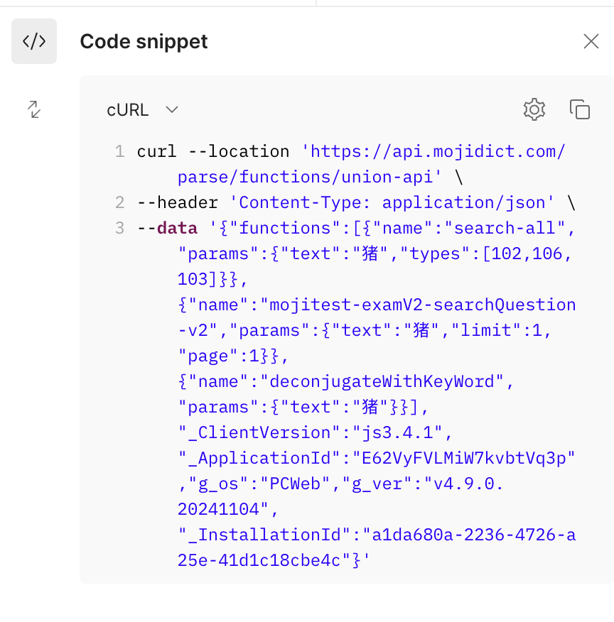Click the "deconjugateWithKeyWord" name line
Screen dimensions: 614x622
pos(345,381)
